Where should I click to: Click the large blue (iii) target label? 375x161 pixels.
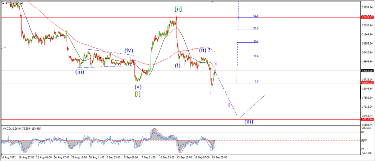click(x=249, y=122)
